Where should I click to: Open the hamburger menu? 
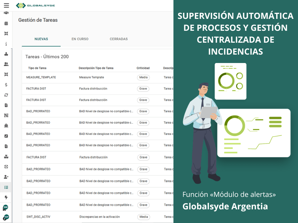[6, 5]
